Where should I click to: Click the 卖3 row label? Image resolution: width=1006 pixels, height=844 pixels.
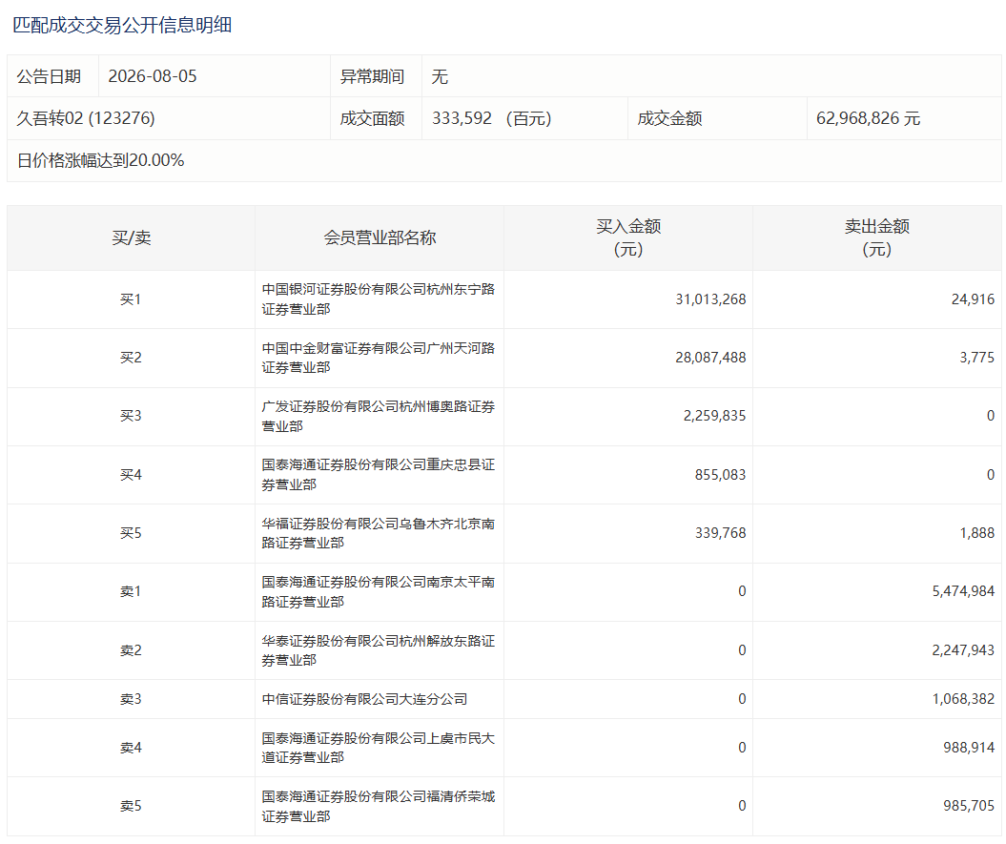[x=131, y=699]
